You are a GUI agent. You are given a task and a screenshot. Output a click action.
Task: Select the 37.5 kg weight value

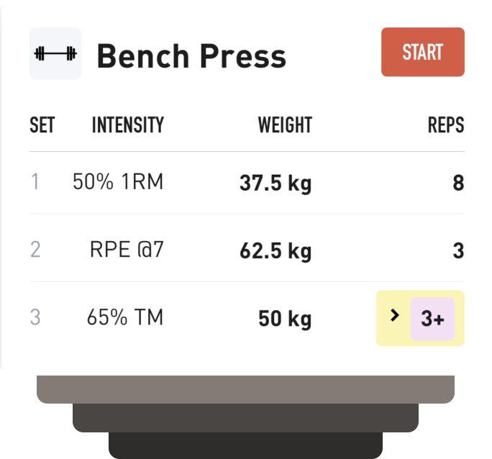click(275, 184)
